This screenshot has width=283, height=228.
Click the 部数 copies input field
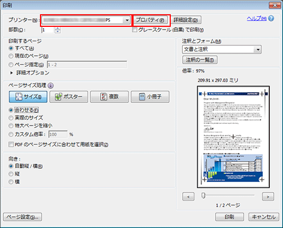pos(48,30)
